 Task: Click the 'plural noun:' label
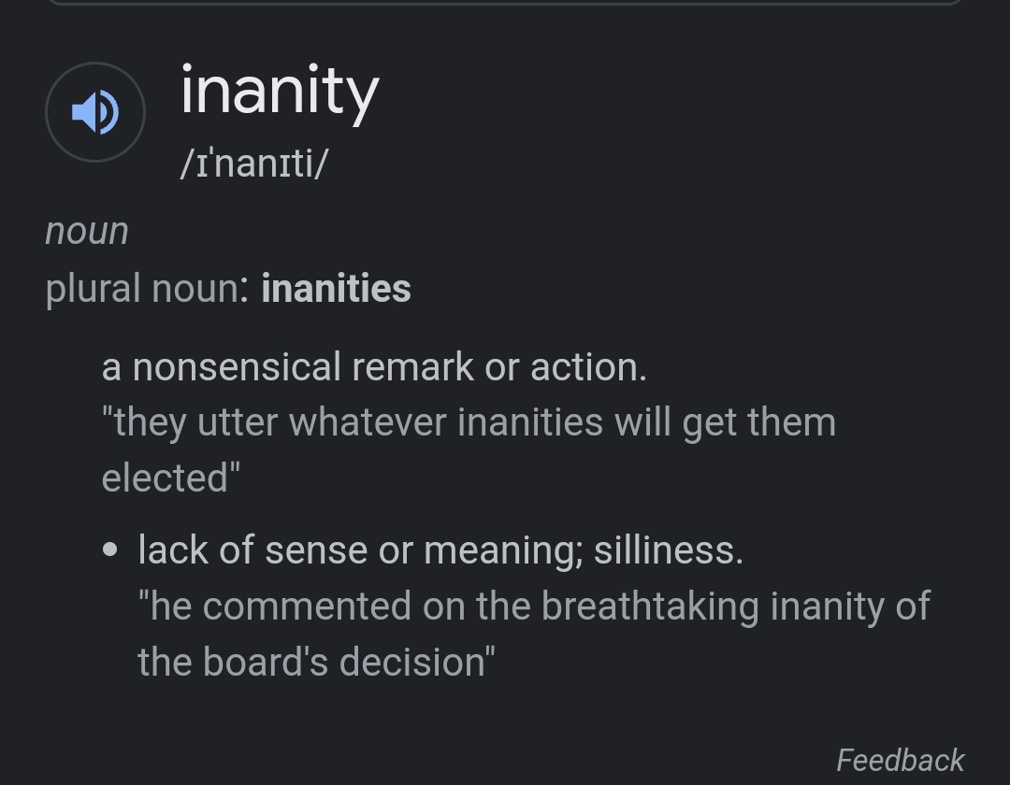(146, 289)
